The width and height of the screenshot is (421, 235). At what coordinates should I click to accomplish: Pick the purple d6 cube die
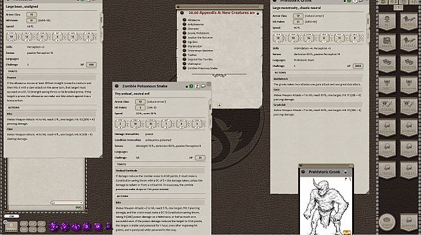pos(97,227)
